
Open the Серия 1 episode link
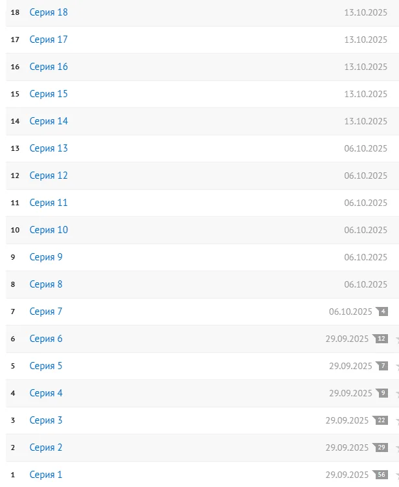pos(46,475)
